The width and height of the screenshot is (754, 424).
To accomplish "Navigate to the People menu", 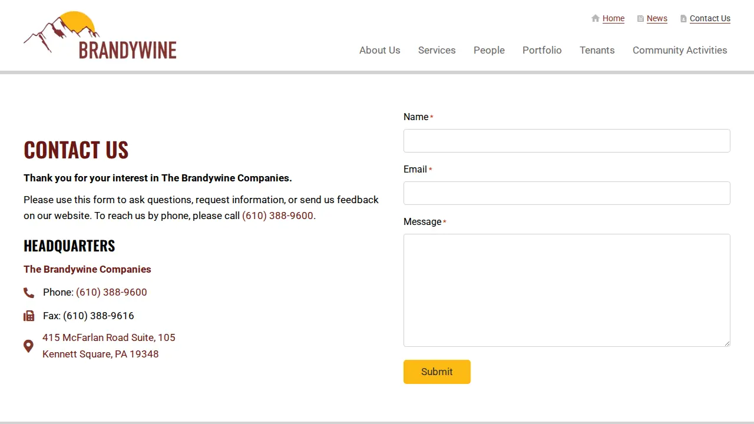I will coord(489,50).
